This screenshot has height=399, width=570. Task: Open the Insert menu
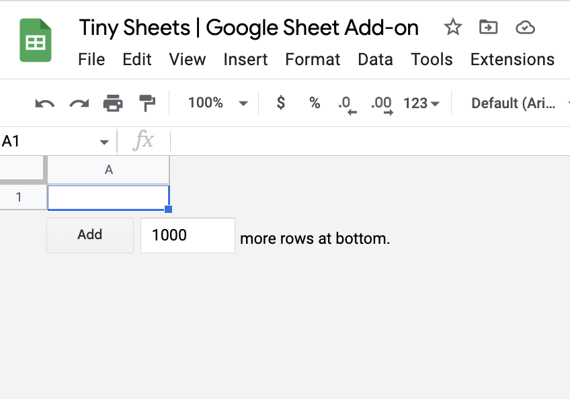click(x=246, y=59)
